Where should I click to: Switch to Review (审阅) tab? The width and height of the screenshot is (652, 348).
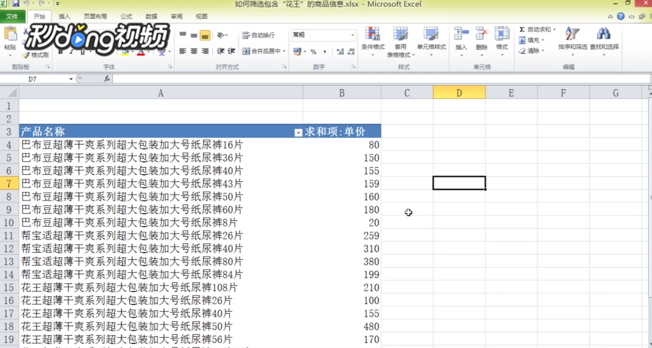[176, 16]
